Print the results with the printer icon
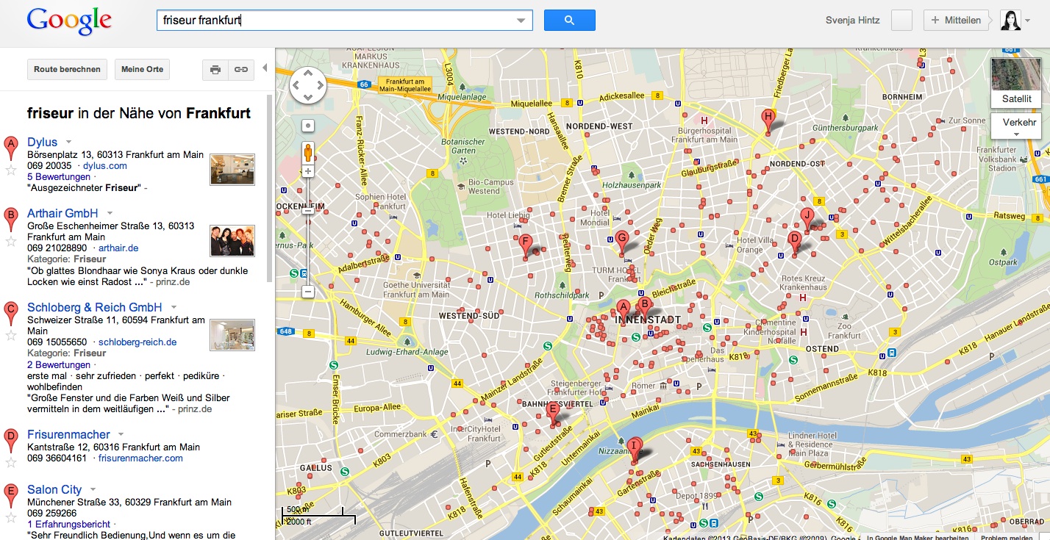Screen dimensions: 1050x540 coord(215,70)
